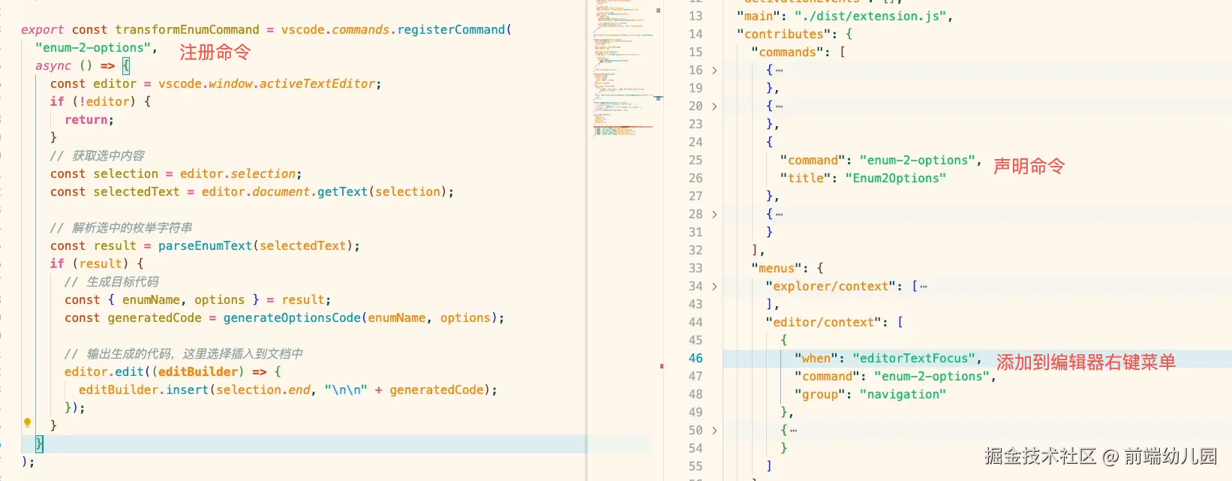Screen dimensions: 1232x481
Task: Expand the folded block at line 20
Action: (714, 107)
